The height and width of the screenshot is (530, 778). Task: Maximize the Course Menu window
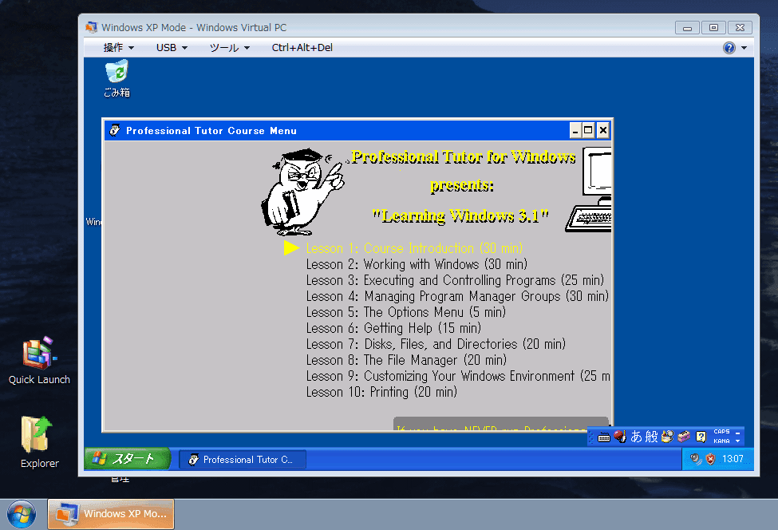click(588, 131)
